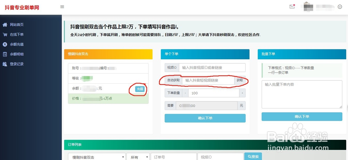Open 网站首页 in the sidebar
The height and width of the screenshot is (160, 348).
click(x=17, y=25)
